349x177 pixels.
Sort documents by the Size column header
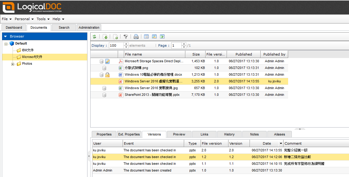(195, 54)
